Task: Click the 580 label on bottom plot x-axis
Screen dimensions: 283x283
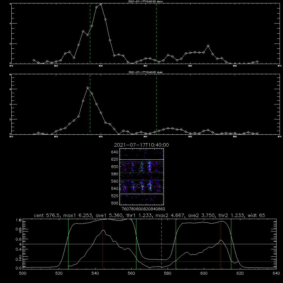Action: click(x=168, y=273)
